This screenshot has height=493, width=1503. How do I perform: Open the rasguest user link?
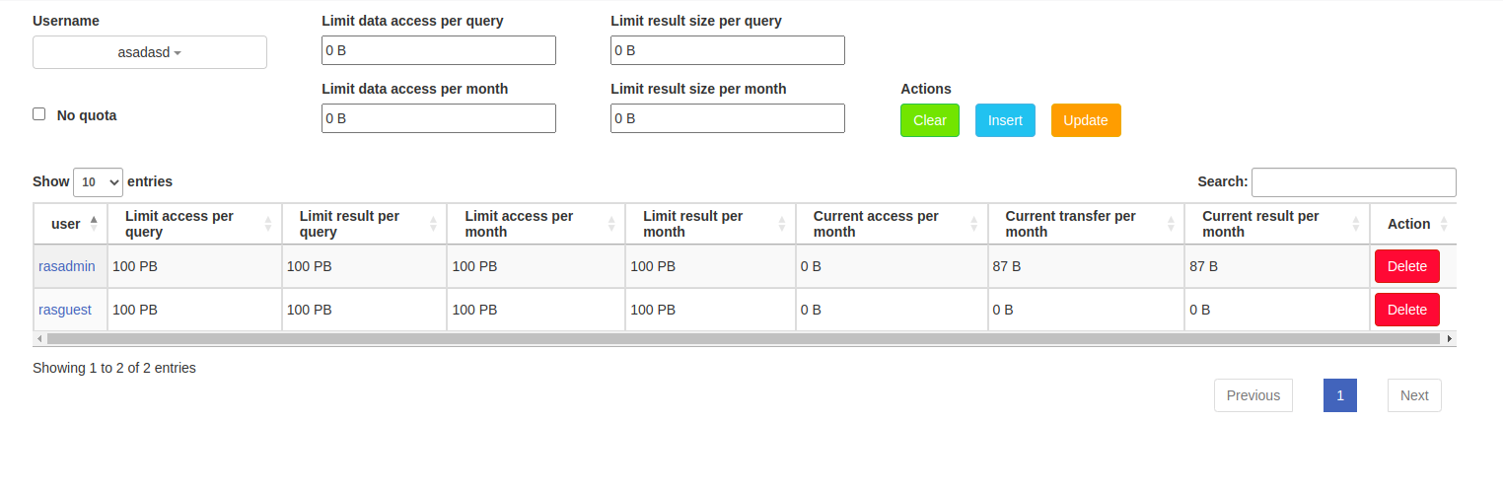[65, 310]
